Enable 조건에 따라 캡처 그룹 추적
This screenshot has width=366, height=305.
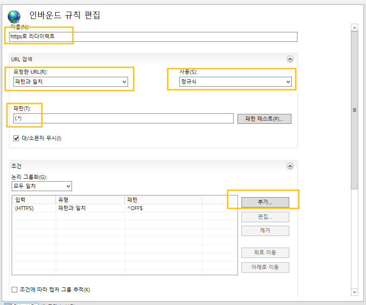click(x=13, y=289)
